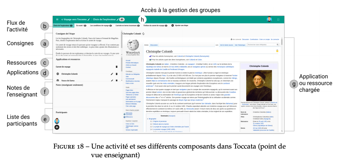Add a participant with the plus button

coord(57,127)
